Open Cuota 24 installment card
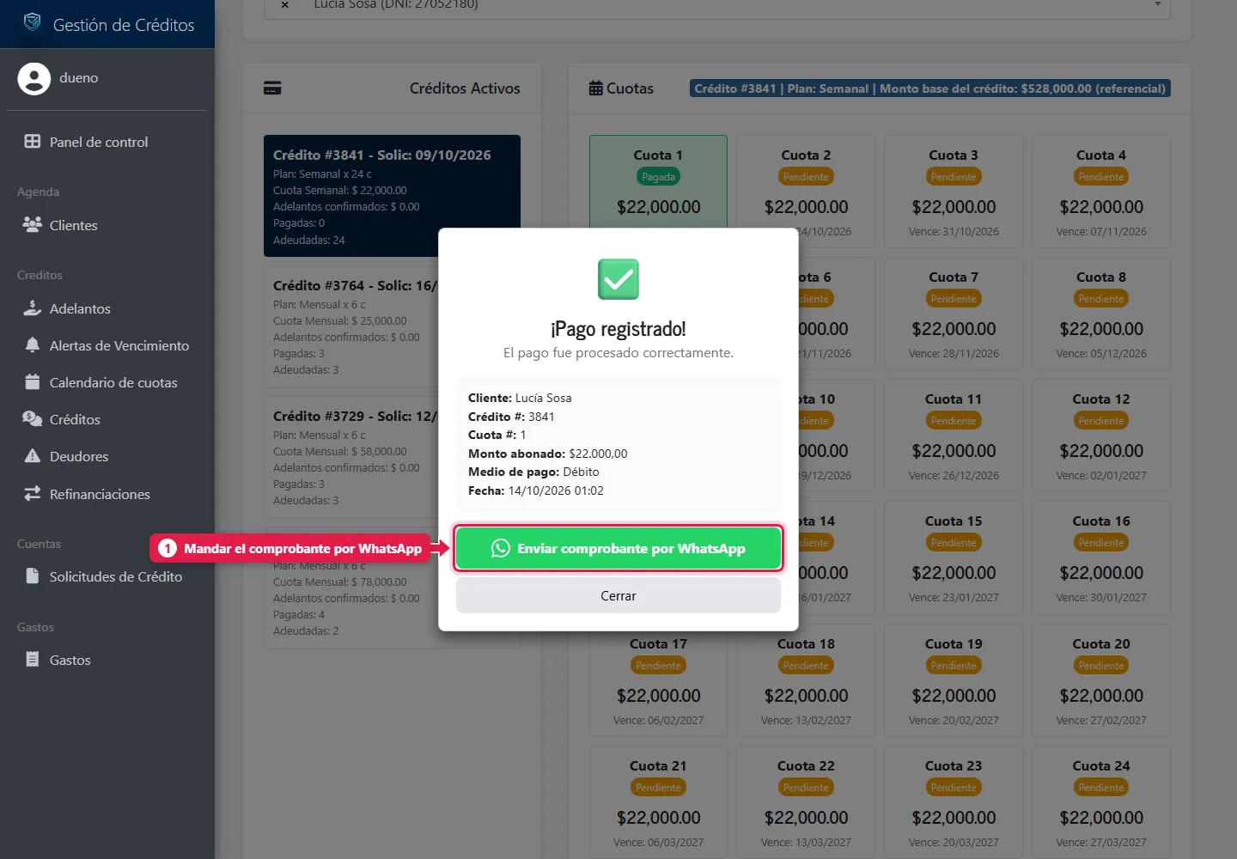This screenshot has height=859, width=1237. pos(1101,802)
